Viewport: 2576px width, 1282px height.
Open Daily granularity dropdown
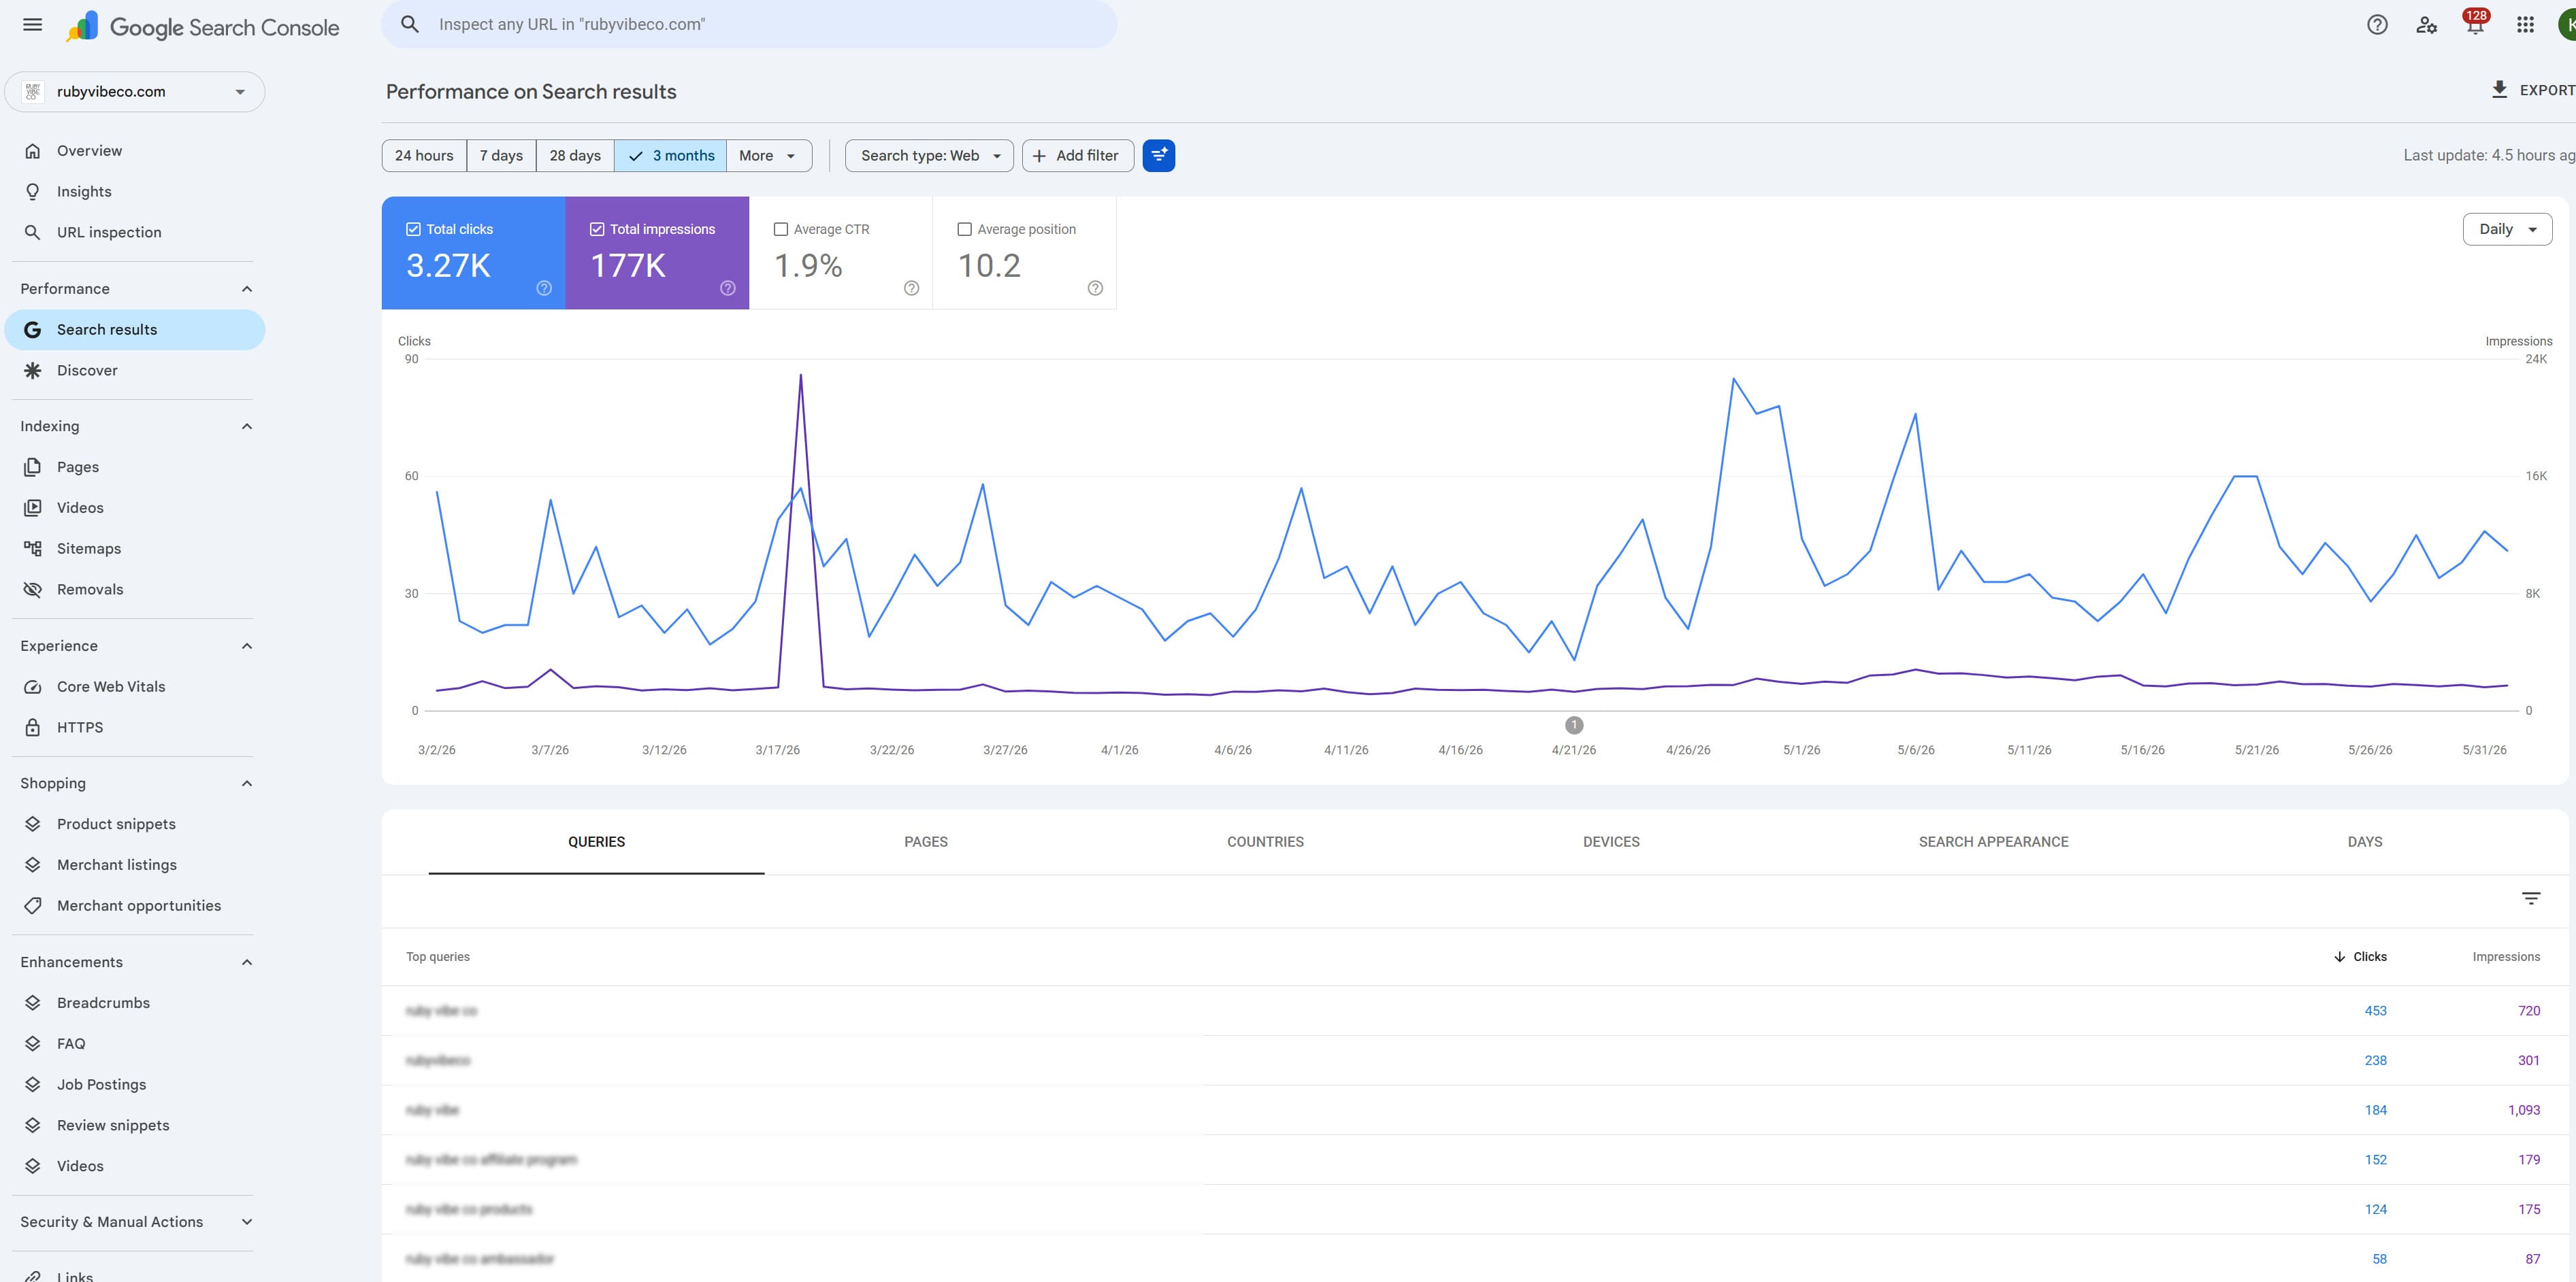coord(2507,229)
